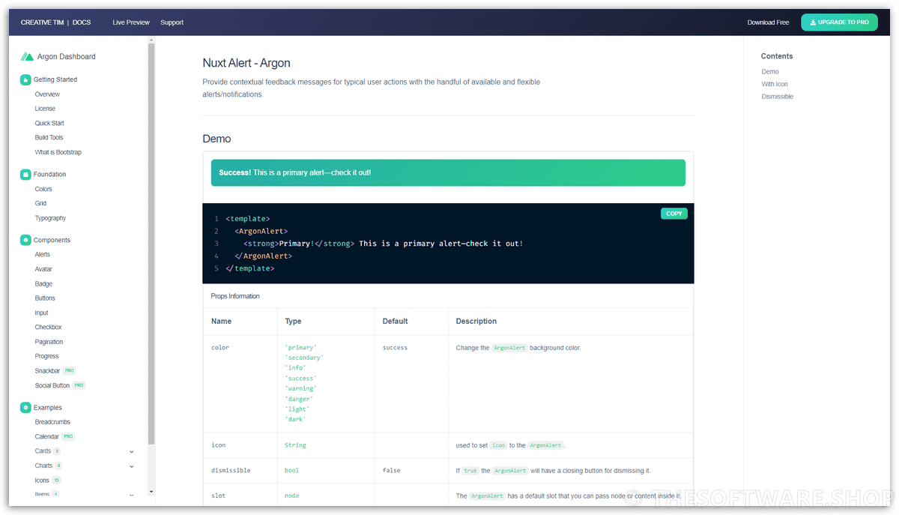
Task: Click the count badge next to Charts
Action: [x=58, y=466]
